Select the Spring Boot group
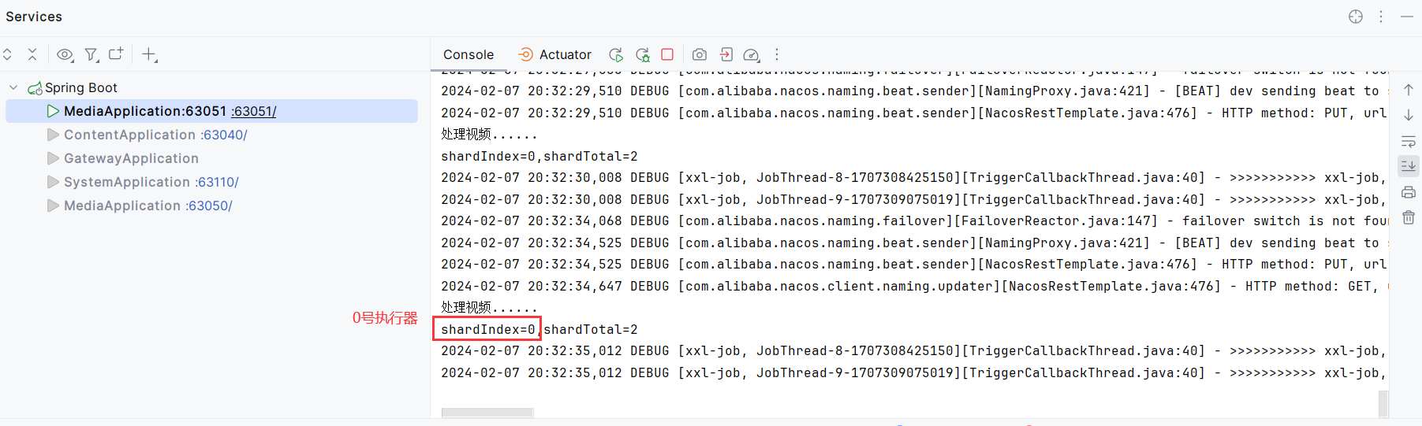 pos(80,87)
